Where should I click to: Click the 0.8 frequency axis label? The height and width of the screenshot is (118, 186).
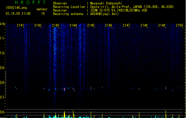tap(2, 83)
